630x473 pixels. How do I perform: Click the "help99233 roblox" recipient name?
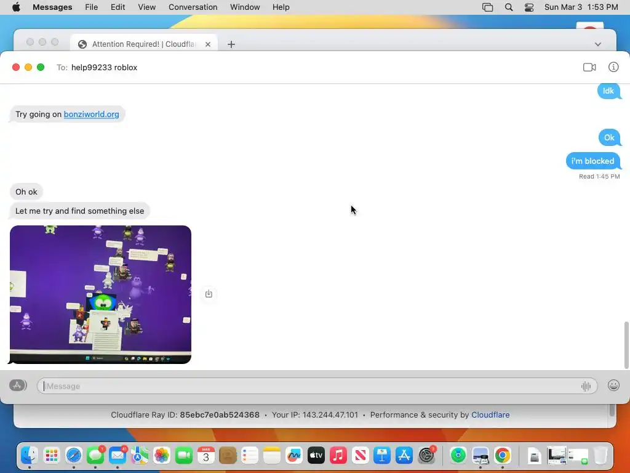point(104,68)
